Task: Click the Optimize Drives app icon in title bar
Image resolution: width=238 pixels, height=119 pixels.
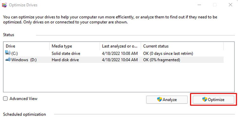Action: (4, 5)
